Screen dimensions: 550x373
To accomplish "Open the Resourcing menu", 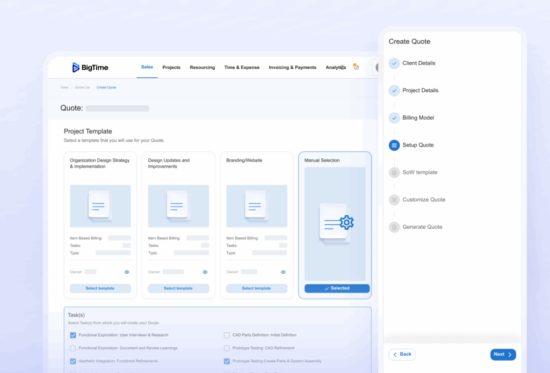I will [x=202, y=68].
